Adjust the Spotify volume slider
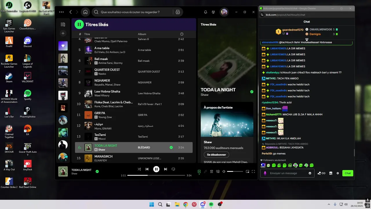 (235, 172)
